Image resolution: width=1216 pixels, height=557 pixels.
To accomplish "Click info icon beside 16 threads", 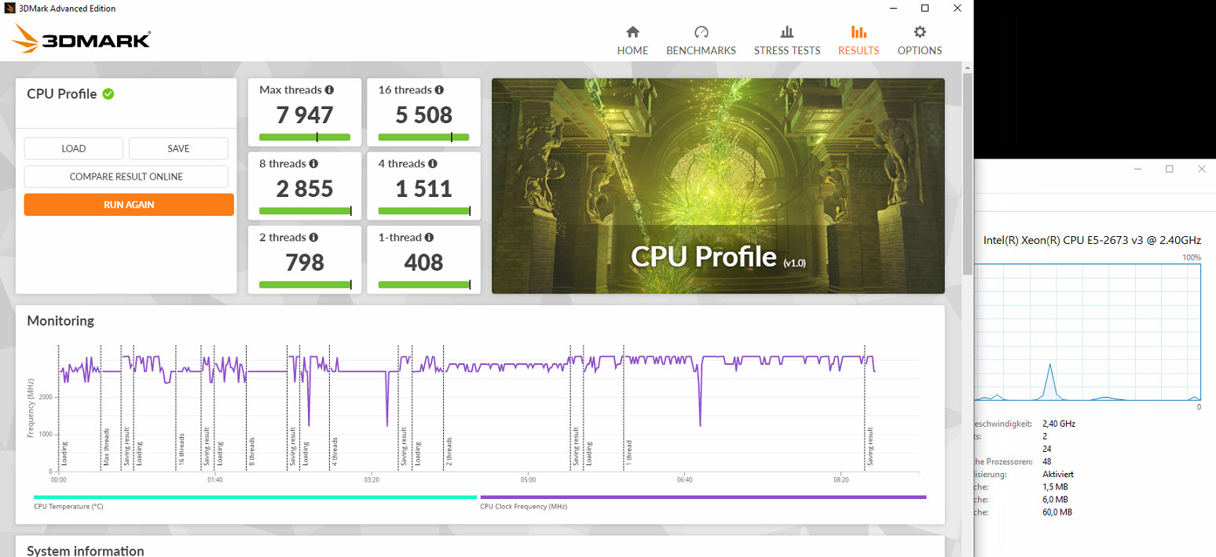I will click(x=439, y=90).
